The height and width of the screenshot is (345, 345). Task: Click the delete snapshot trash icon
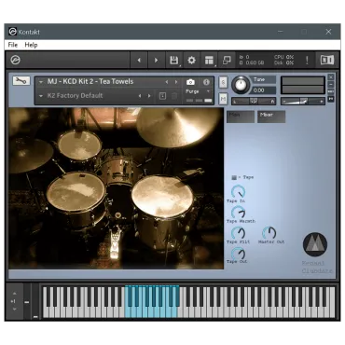(x=174, y=96)
